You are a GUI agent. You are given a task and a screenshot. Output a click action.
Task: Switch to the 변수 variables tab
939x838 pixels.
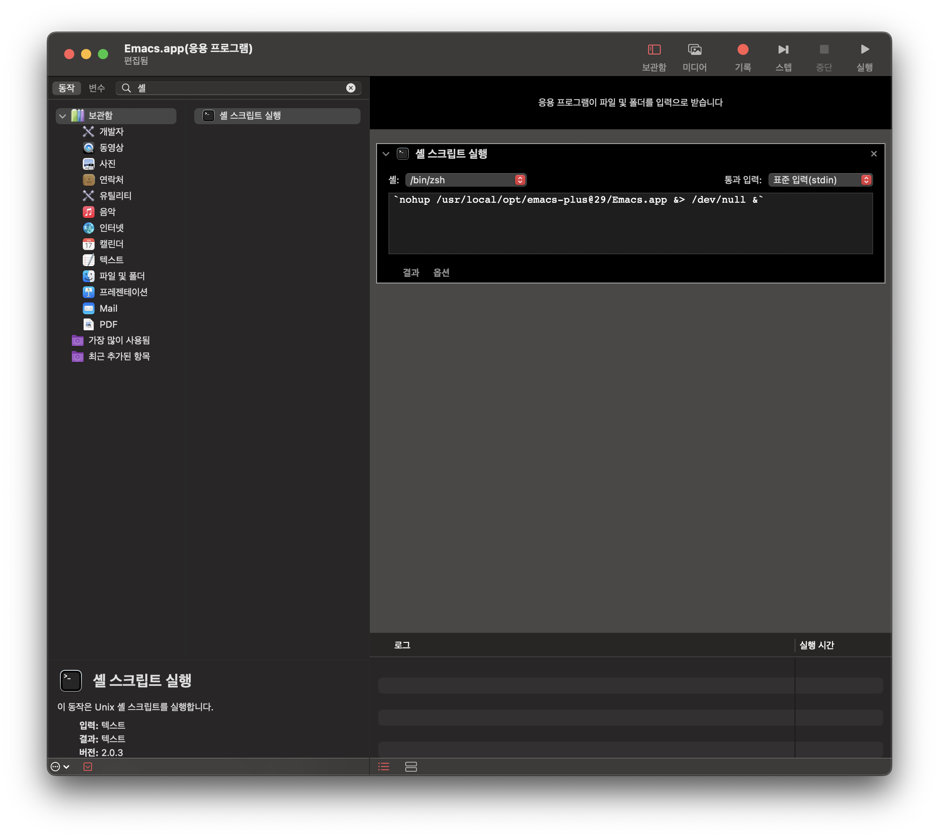click(x=97, y=88)
